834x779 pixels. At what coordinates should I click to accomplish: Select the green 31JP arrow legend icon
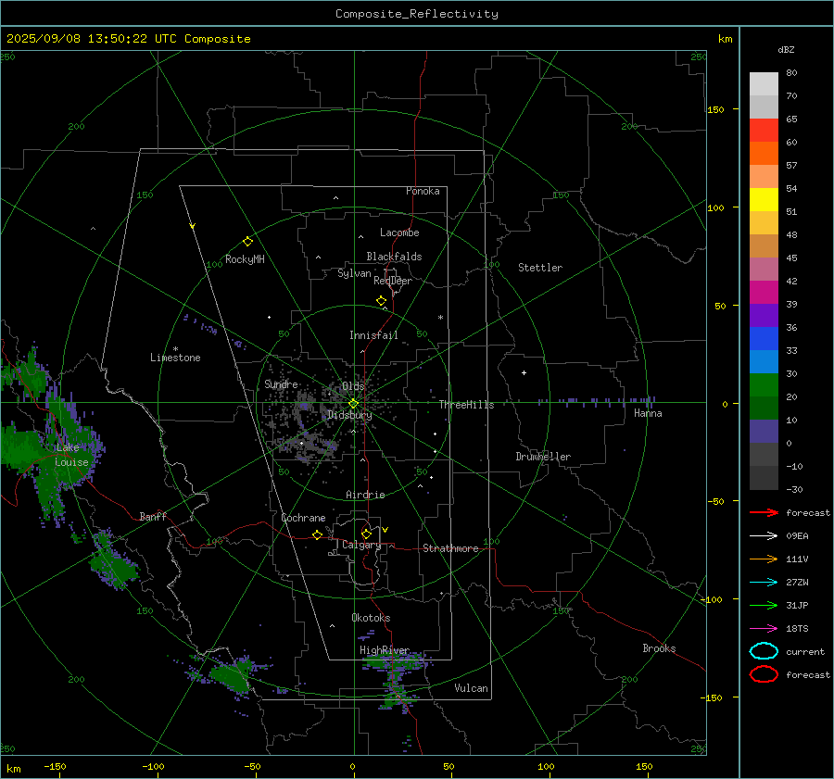click(x=764, y=605)
